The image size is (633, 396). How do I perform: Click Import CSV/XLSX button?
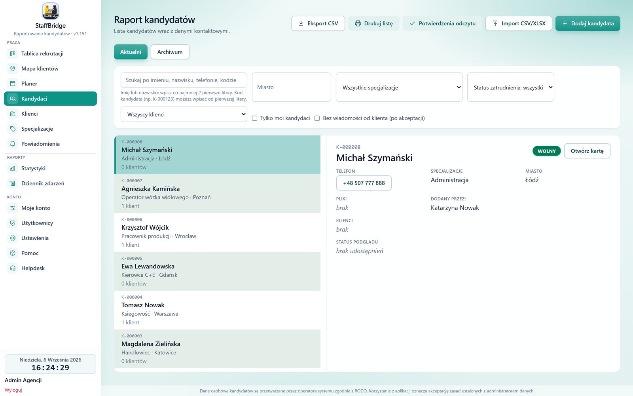[519, 23]
